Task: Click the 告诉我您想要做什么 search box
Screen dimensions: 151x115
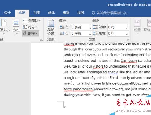Action: tap(113, 13)
